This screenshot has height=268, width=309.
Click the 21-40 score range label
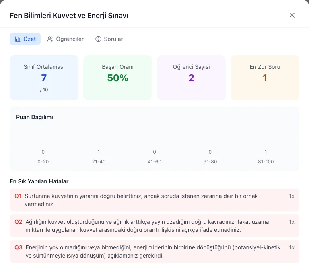coord(99,162)
